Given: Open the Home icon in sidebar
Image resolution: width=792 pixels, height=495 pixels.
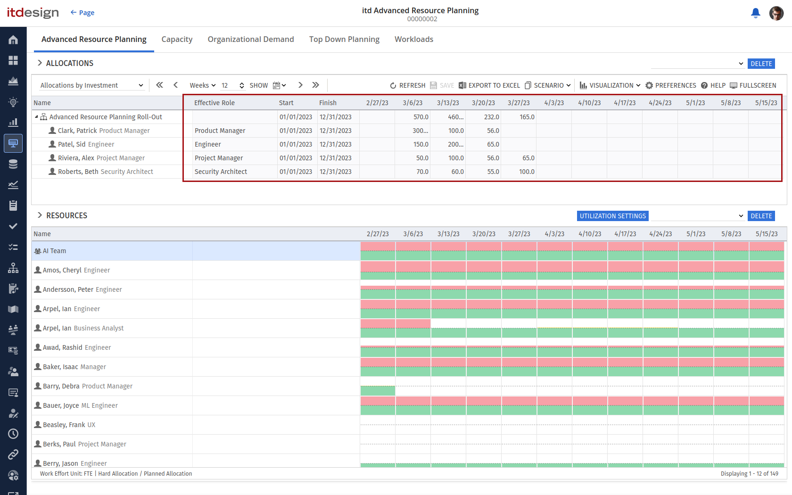Looking at the screenshot, I should (13, 40).
